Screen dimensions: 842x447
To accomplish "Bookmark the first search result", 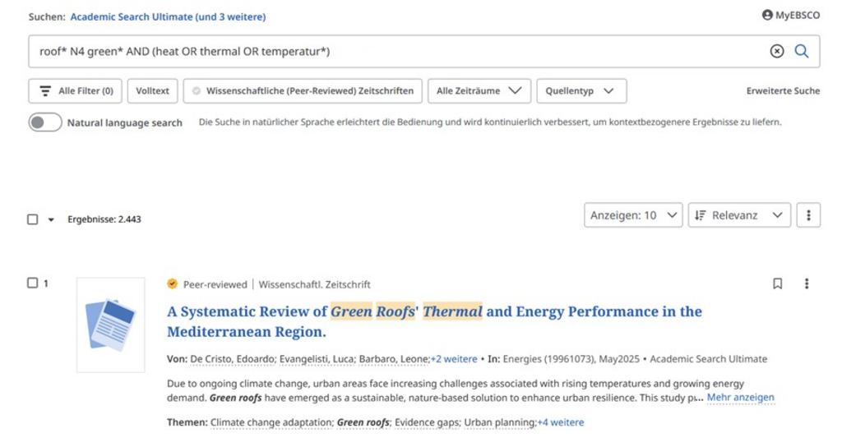I will [778, 283].
